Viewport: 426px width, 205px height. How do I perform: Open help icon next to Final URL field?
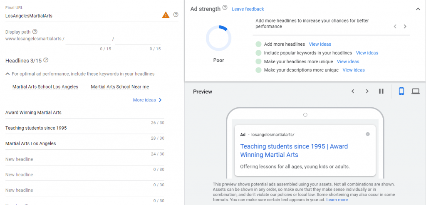176,15
